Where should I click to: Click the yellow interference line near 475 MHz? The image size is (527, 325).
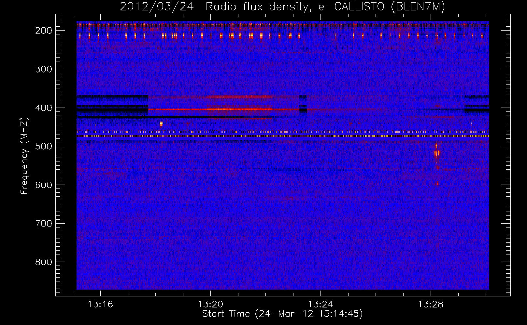[x=283, y=136]
